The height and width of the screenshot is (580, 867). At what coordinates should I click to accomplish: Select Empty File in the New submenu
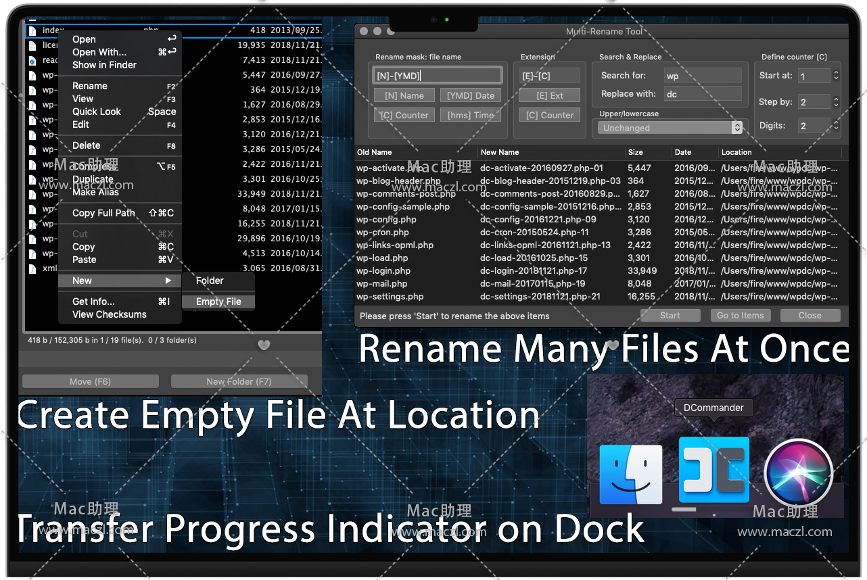(x=218, y=301)
